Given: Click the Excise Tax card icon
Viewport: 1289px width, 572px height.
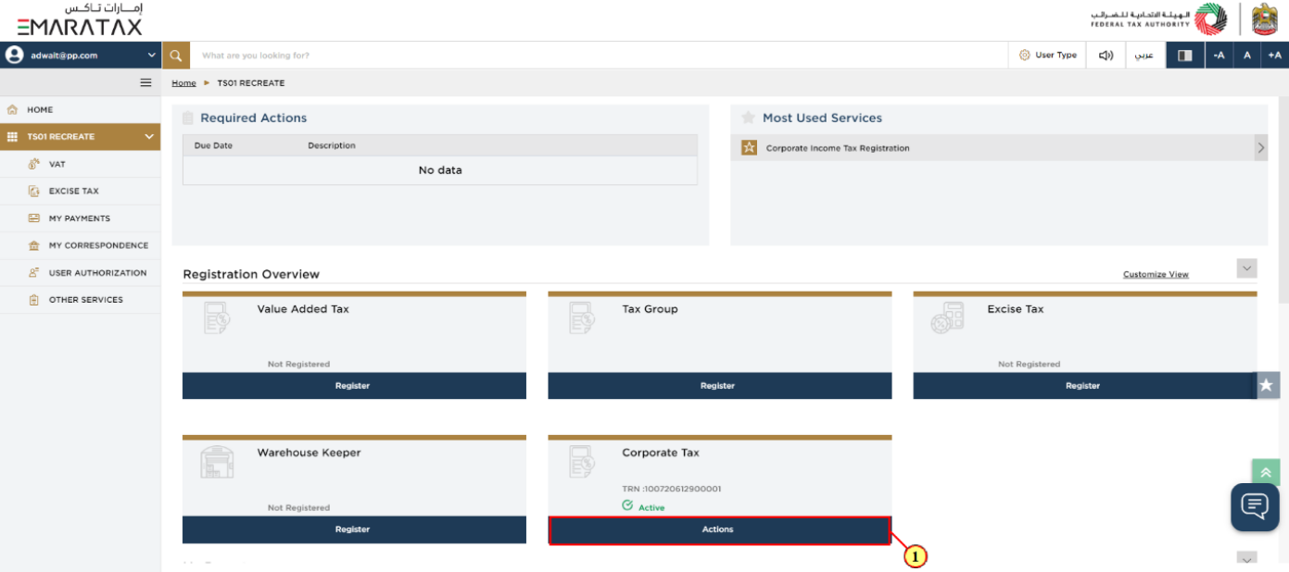Looking at the screenshot, I should point(947,317).
